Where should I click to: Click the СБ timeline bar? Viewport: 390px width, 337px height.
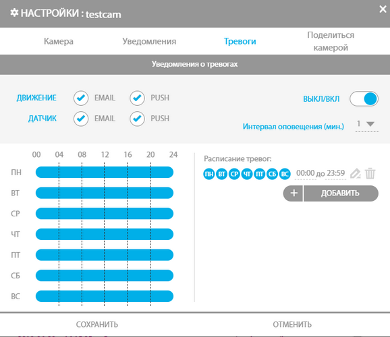point(105,276)
